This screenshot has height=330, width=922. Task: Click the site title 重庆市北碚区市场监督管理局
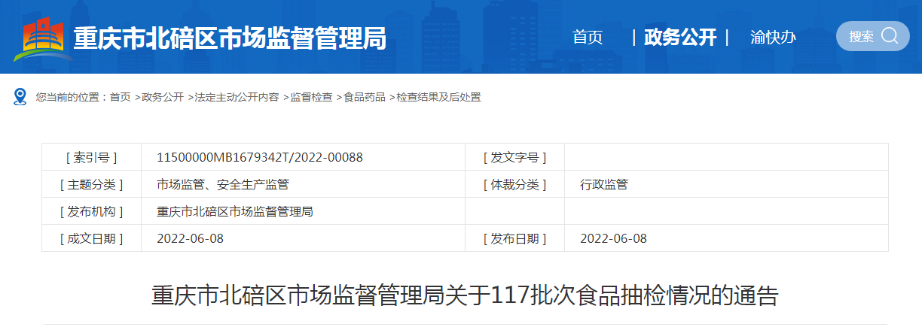tap(230, 38)
